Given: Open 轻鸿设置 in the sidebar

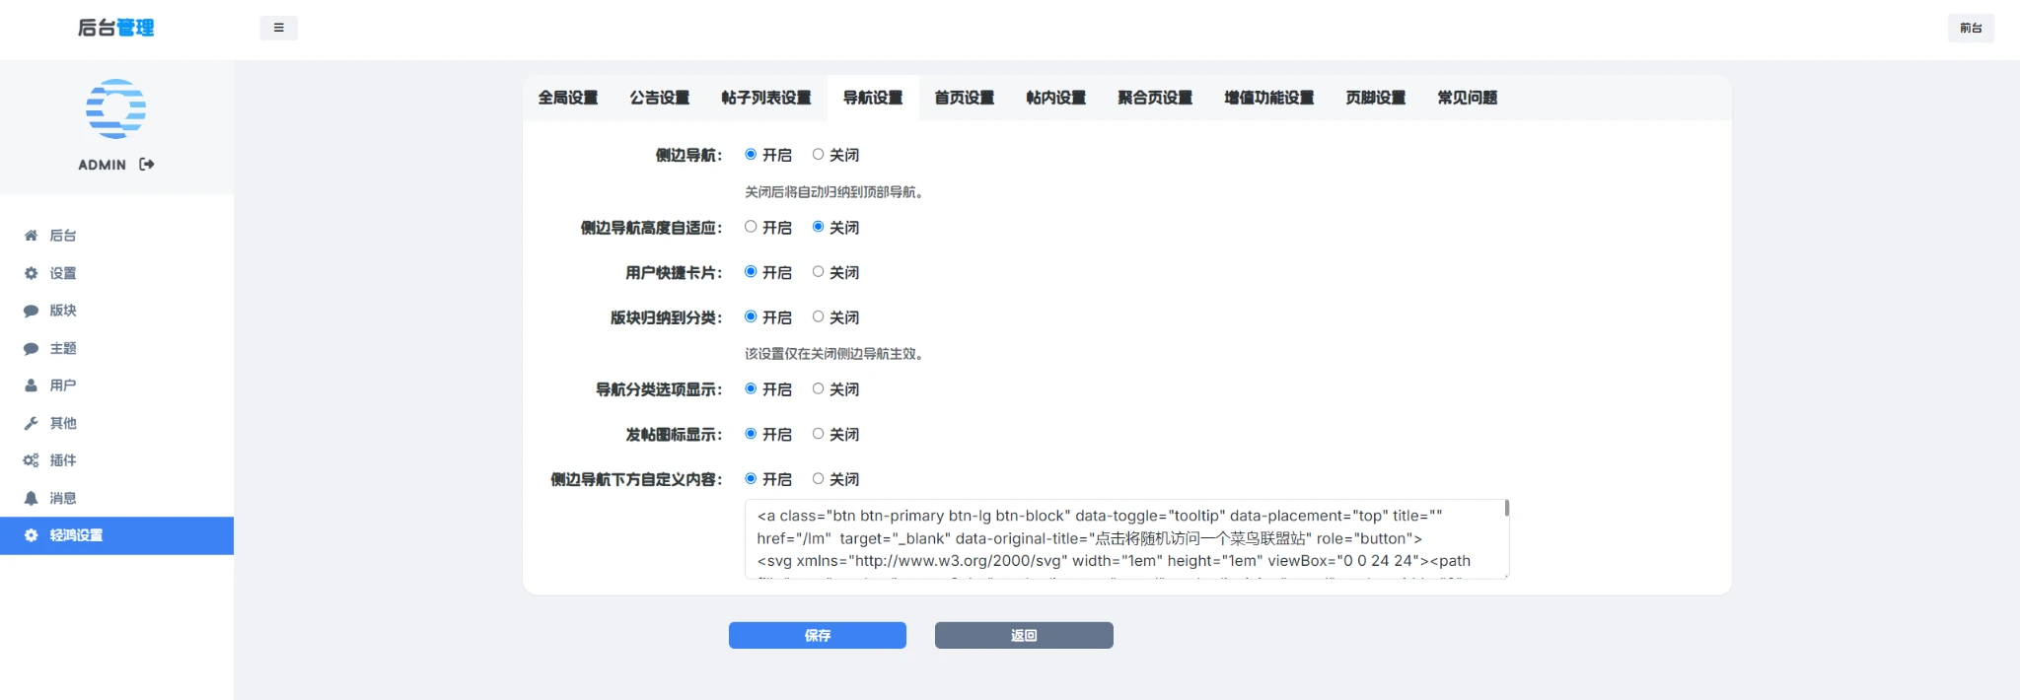Looking at the screenshot, I should [x=116, y=535].
